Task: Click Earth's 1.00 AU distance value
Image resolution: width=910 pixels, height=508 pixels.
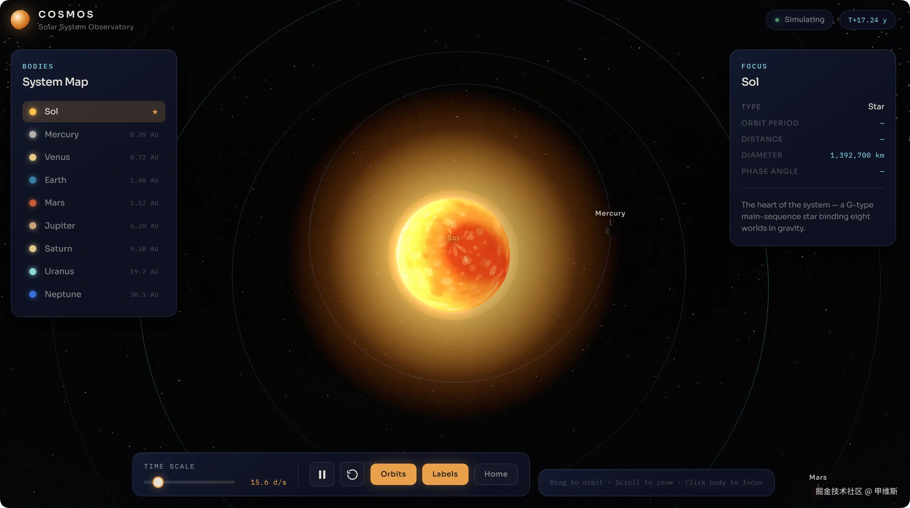Action: (144, 180)
